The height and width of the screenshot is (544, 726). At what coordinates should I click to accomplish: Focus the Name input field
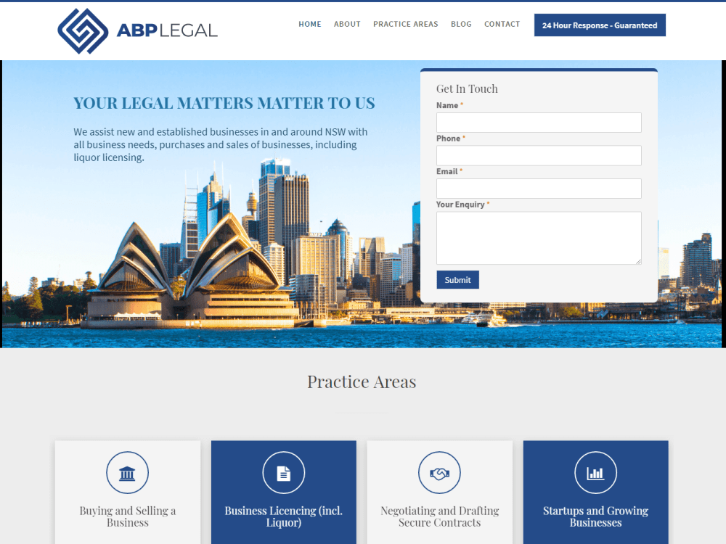539,123
